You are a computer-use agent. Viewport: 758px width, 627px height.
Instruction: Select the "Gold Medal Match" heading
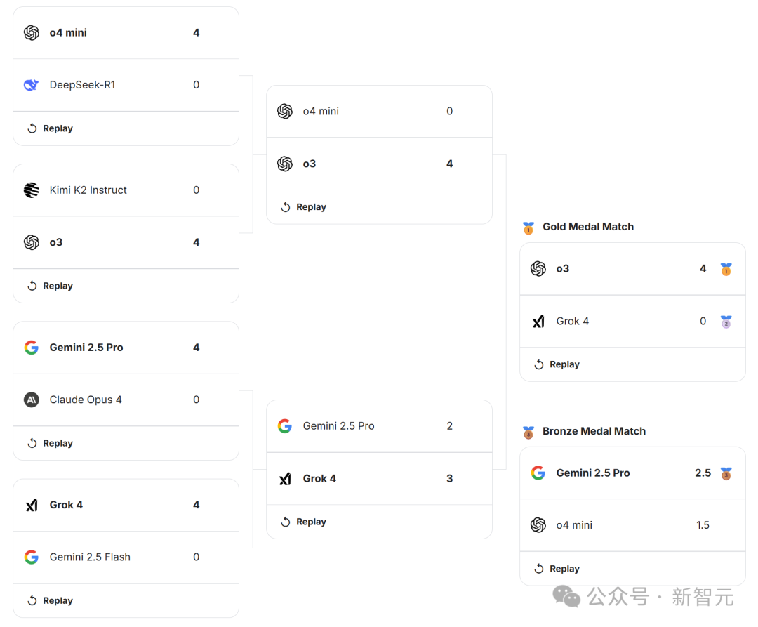click(588, 227)
